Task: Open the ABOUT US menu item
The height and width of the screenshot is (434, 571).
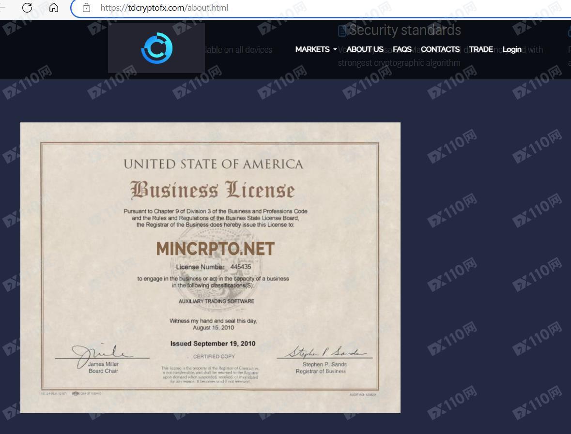Action: coord(365,49)
